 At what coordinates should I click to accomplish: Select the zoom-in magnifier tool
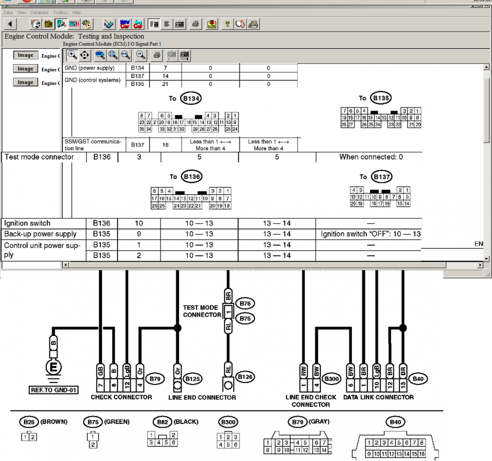[72, 55]
